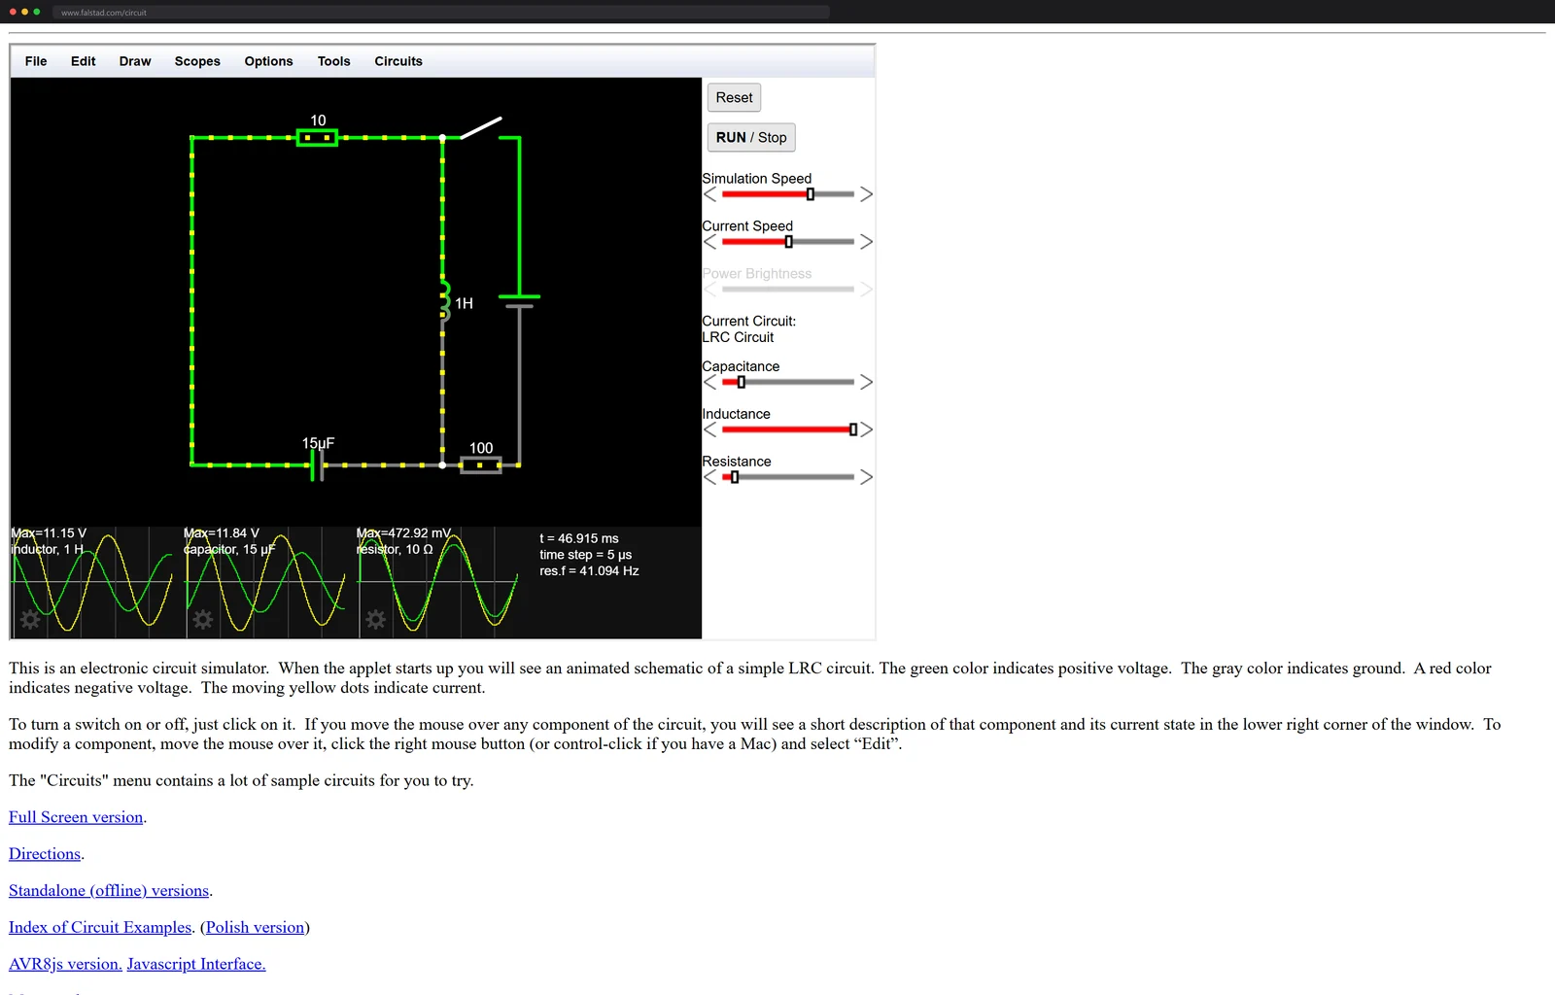Decrease Inductance with left arrow

pyautogui.click(x=710, y=429)
